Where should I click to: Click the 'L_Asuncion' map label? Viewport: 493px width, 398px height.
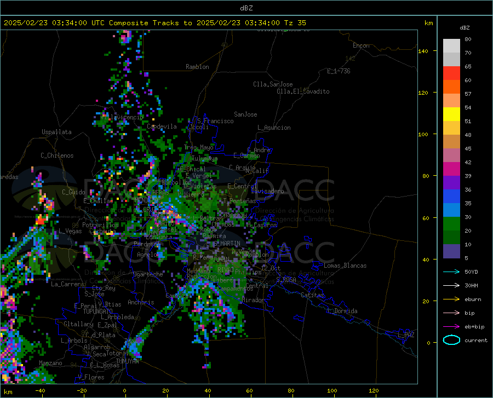(x=274, y=128)
